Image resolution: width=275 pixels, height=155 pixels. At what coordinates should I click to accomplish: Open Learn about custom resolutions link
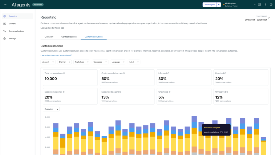pos(55,55)
